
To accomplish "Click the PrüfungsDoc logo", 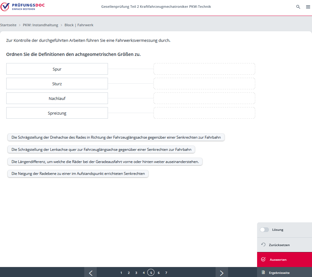I will 22,7.
